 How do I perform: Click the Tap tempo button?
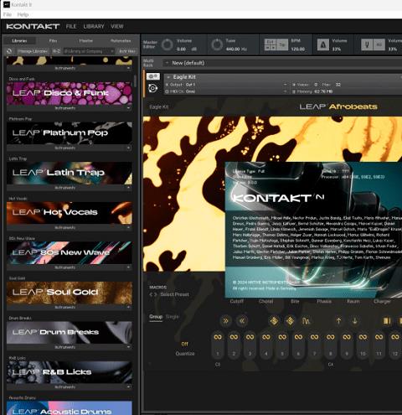(x=282, y=44)
